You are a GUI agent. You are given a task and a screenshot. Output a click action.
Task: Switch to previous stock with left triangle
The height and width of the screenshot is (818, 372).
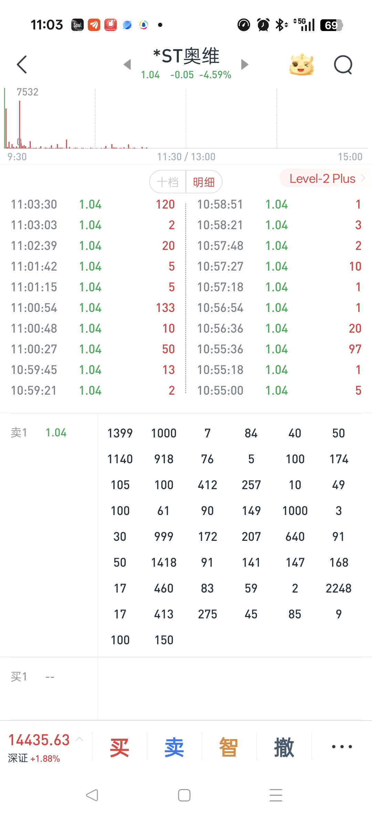point(127,64)
